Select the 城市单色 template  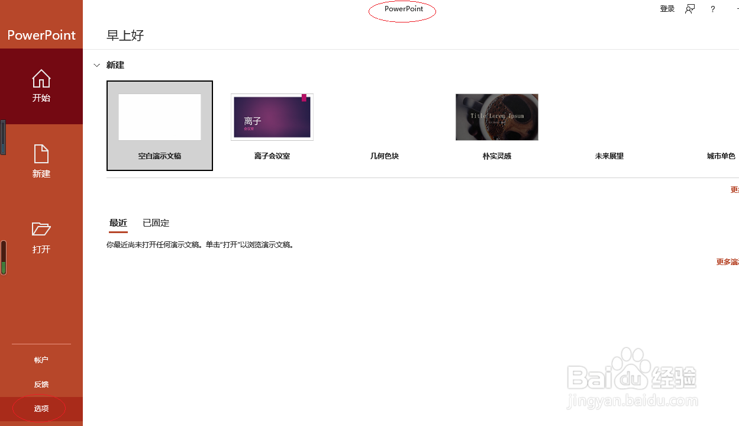point(721,156)
